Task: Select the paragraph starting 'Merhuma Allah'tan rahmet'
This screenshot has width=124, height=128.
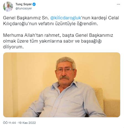Action: click(58, 41)
